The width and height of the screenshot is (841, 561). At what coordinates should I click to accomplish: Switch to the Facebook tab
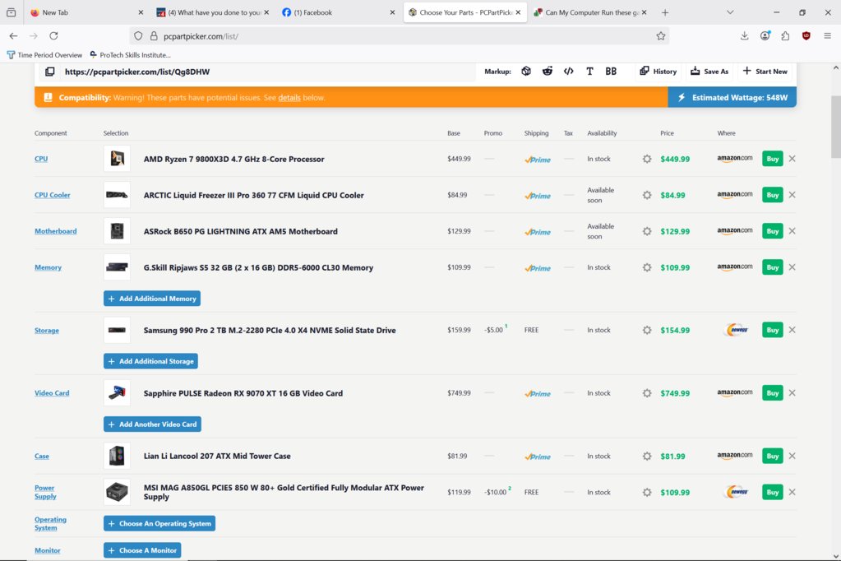click(x=339, y=12)
